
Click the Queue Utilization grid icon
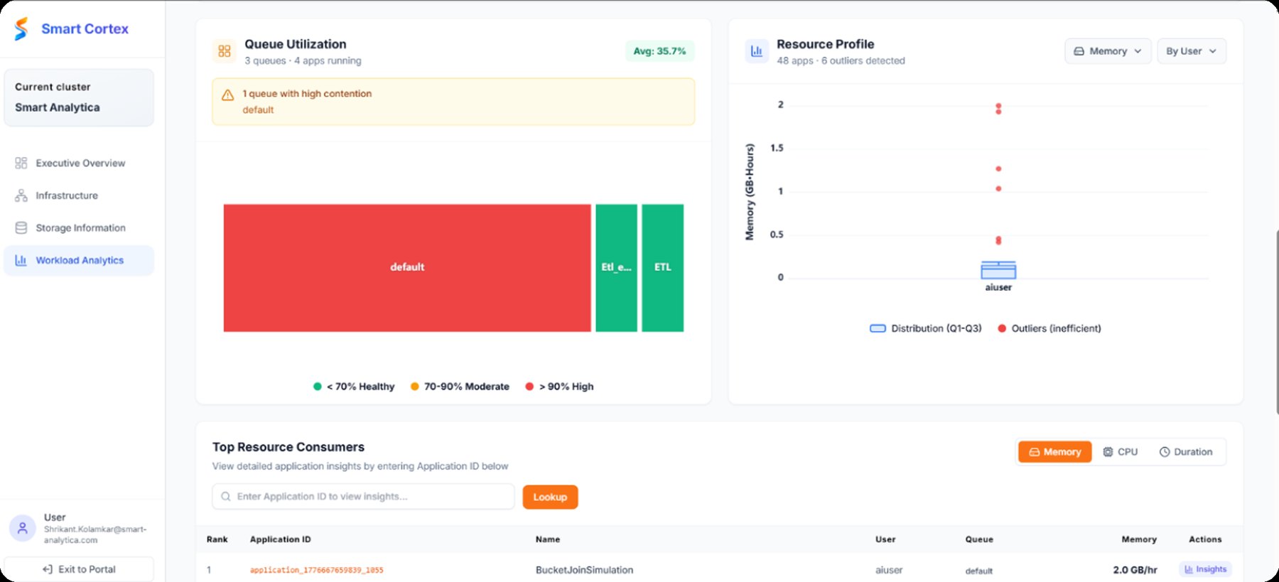(x=225, y=51)
